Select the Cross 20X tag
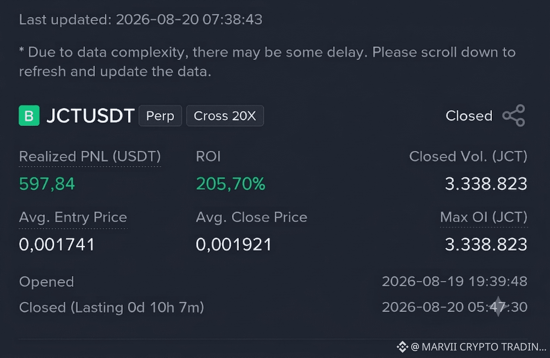 [x=225, y=116]
